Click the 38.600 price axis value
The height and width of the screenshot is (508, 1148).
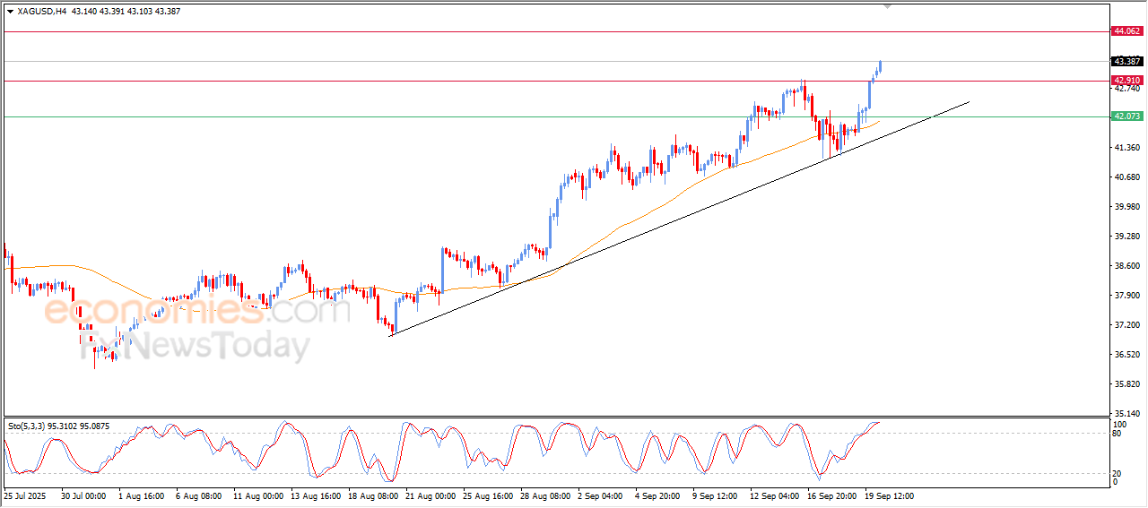pyautogui.click(x=1126, y=265)
